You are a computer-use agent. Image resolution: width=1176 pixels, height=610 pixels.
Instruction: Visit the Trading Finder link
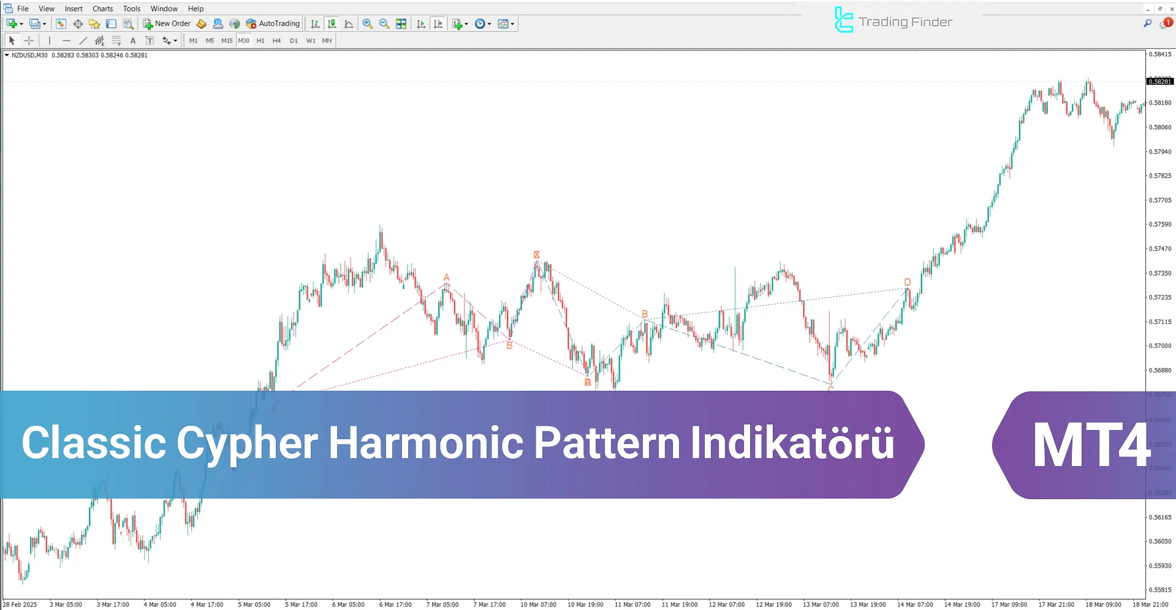893,21
